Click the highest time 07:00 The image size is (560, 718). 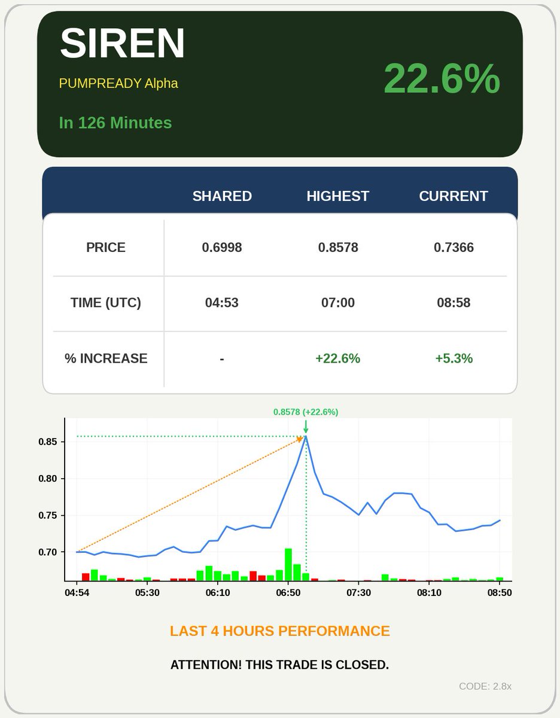click(x=338, y=303)
